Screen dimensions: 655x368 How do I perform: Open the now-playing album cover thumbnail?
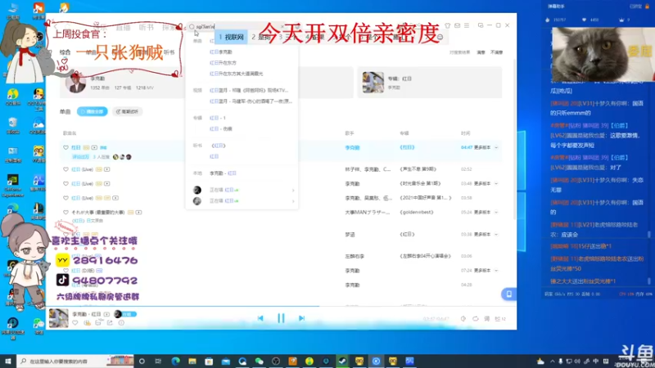(x=58, y=318)
